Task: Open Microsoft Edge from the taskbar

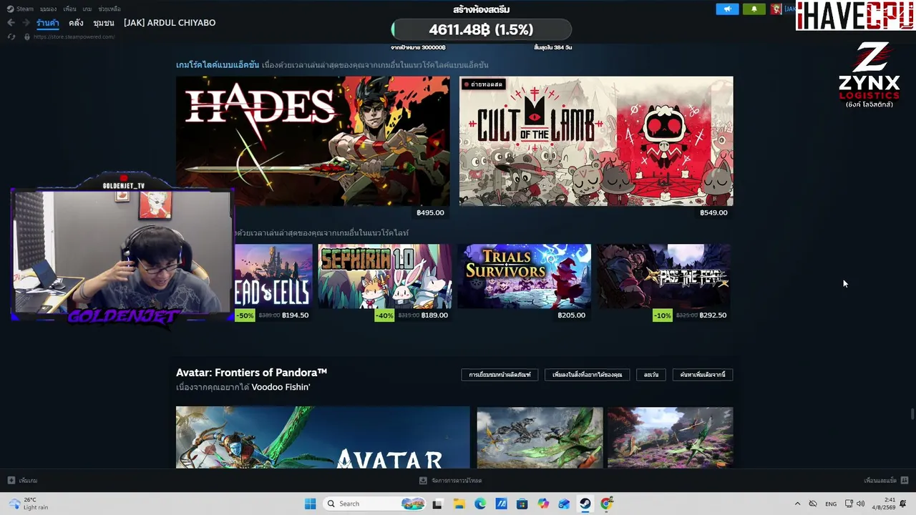Action: [x=480, y=504]
